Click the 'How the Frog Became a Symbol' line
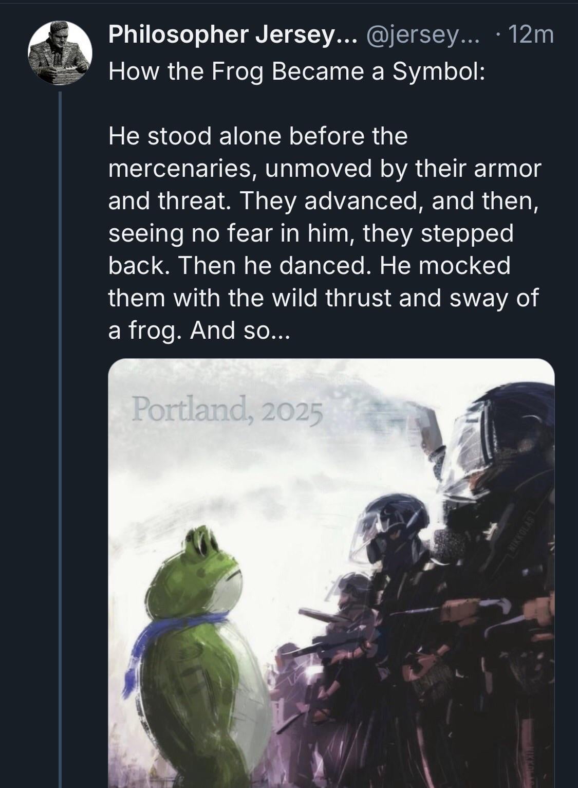The image size is (578, 788). 296,71
